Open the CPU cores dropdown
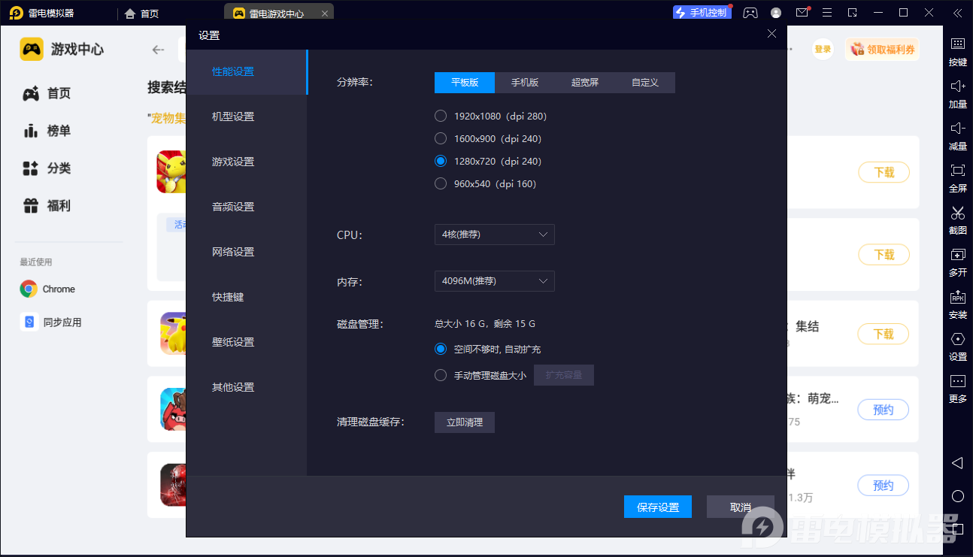973x557 pixels. pyautogui.click(x=494, y=235)
